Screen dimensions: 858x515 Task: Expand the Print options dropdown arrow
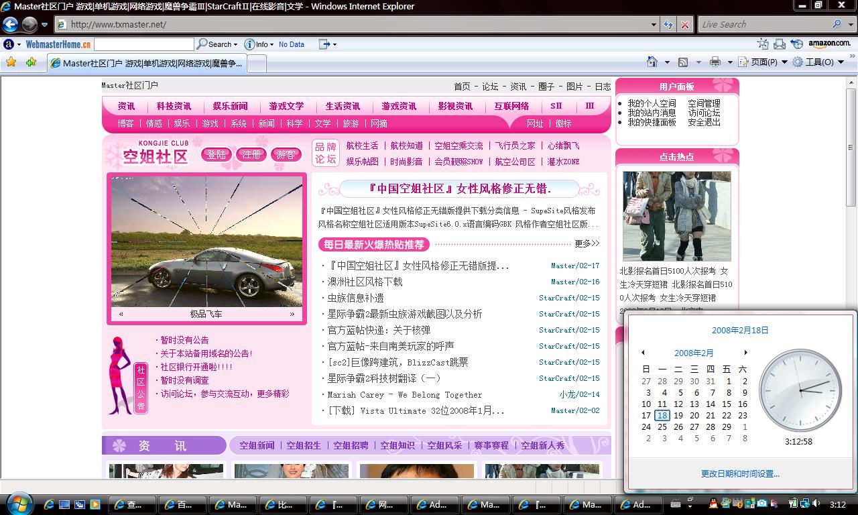click(729, 62)
